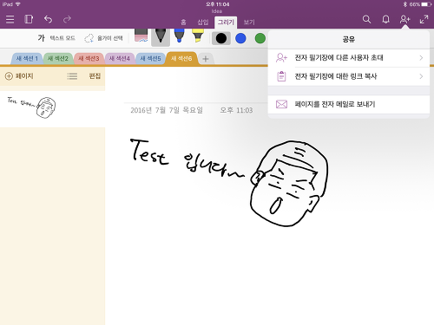Undo the last stroke
Viewport: 434px width, 325px height.
(48, 19)
